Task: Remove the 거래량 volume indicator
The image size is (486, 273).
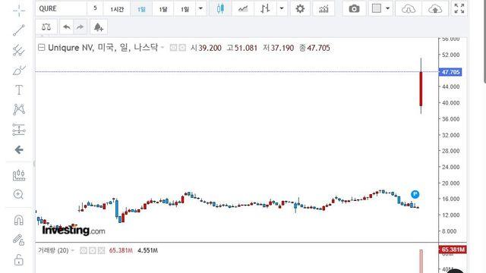Action: click(101, 250)
